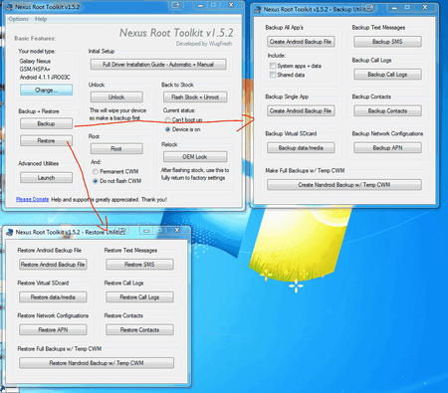Click the Nexus Root Toolkit main window title icon
The height and width of the screenshot is (393, 448).
pos(9,7)
